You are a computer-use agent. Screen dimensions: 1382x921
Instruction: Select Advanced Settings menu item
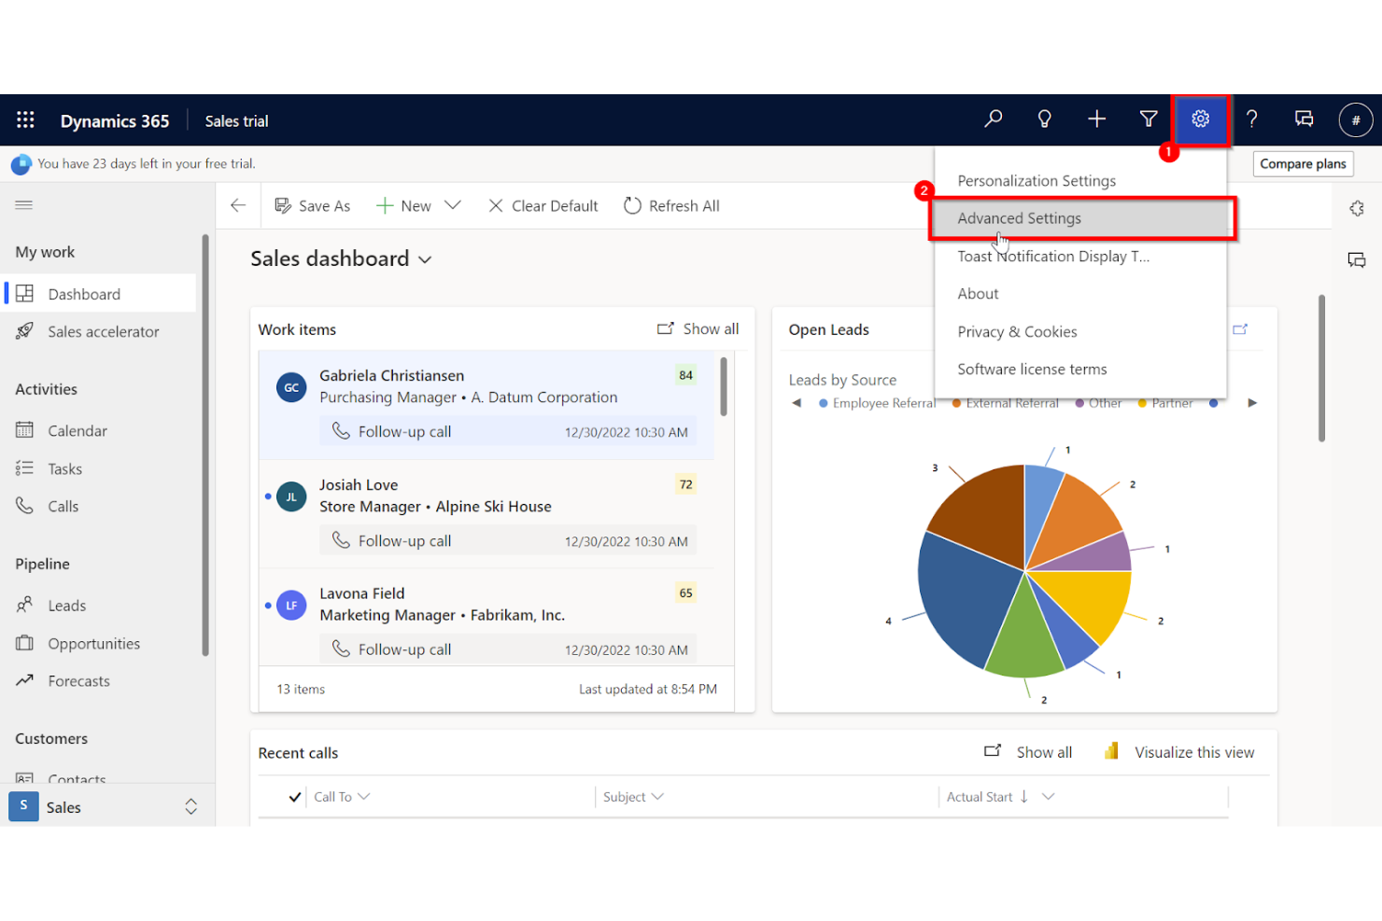(1080, 218)
